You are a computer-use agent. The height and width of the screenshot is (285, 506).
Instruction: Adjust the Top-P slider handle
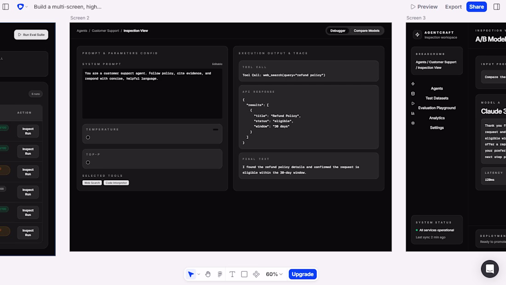point(88,162)
